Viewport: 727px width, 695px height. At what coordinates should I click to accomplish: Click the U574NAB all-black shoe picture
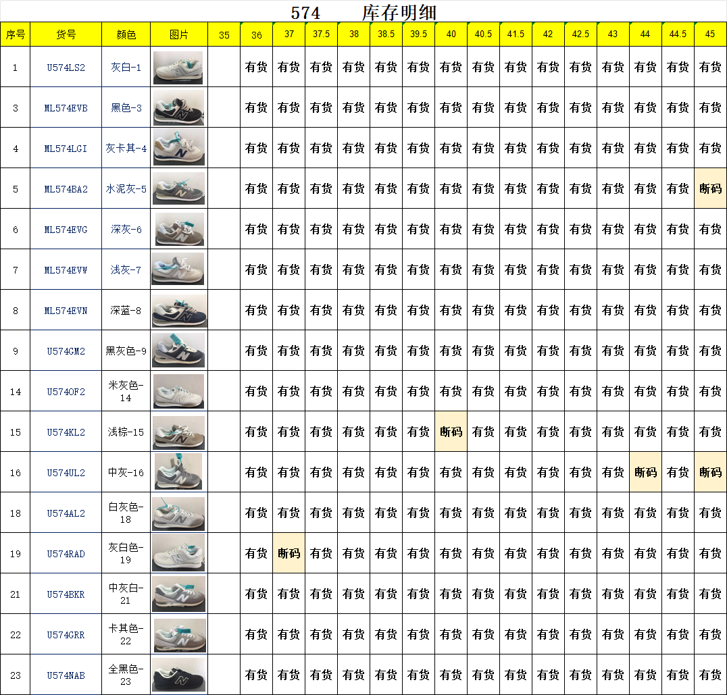tap(178, 675)
